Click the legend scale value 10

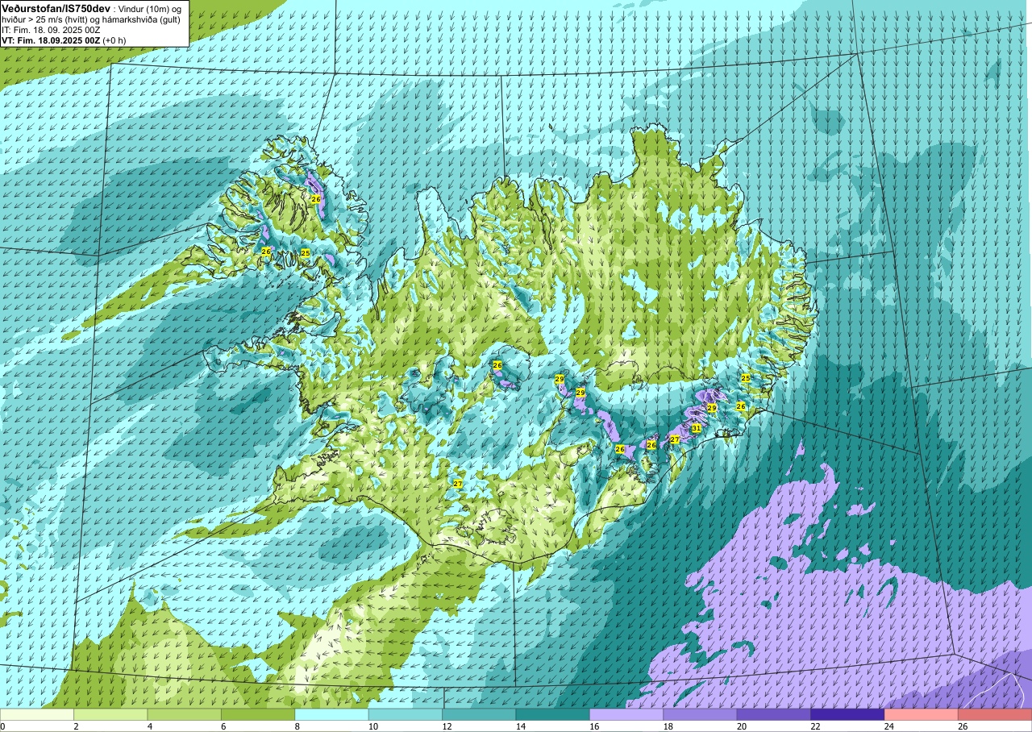pos(373,726)
